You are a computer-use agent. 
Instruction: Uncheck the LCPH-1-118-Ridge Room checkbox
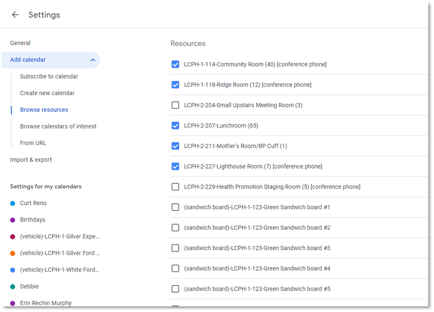(175, 85)
